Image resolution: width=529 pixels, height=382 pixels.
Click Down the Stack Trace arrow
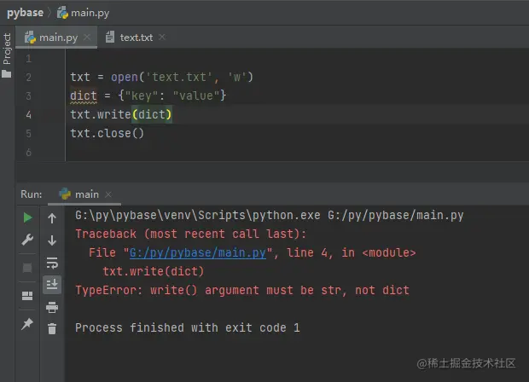click(52, 240)
